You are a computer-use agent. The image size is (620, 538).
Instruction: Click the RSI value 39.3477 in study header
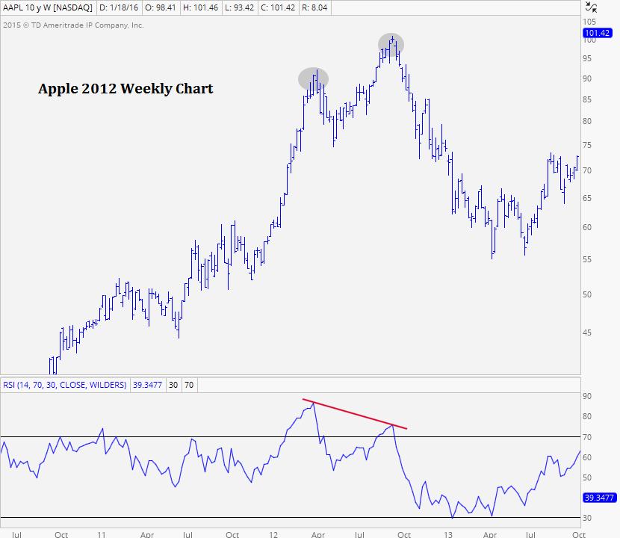[x=147, y=385]
